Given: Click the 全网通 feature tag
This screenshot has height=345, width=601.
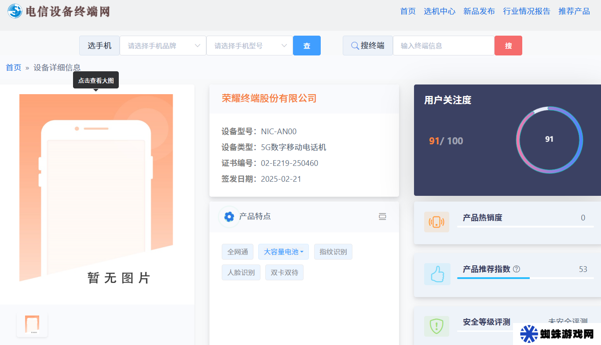Looking at the screenshot, I should [238, 252].
